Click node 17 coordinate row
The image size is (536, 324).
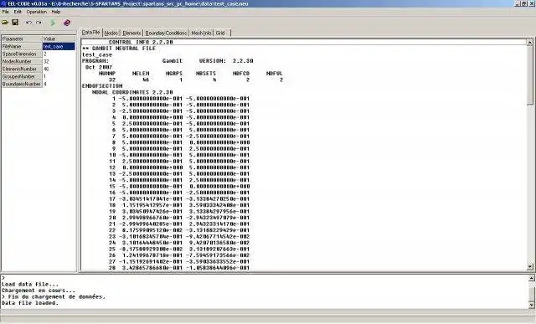[x=179, y=199]
